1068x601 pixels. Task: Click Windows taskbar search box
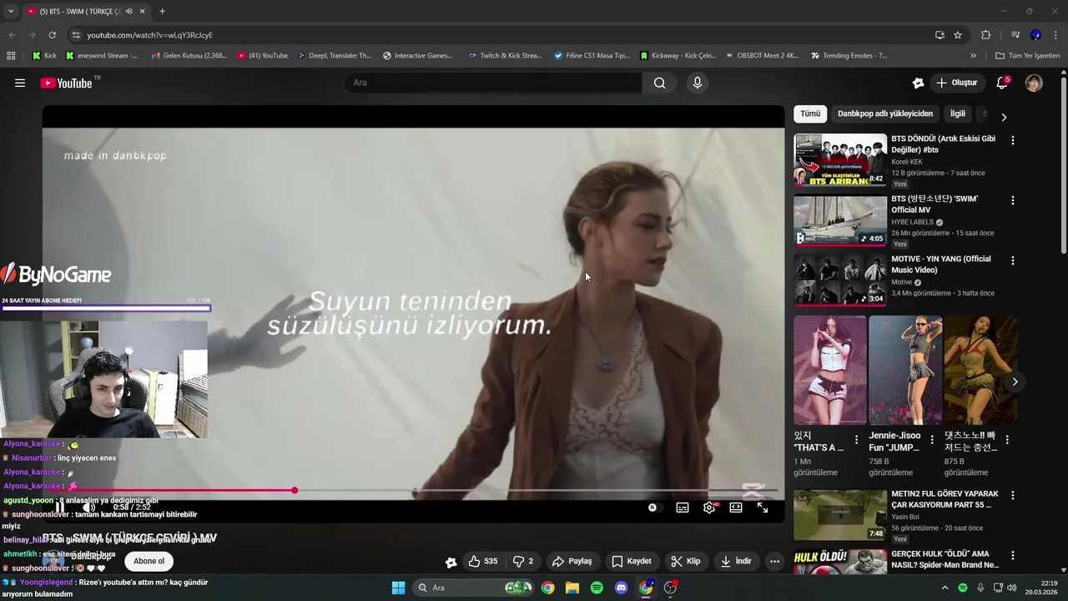click(475, 588)
